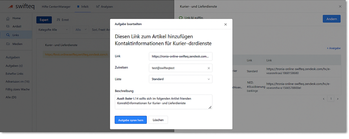Click the Beschreibung text area
This screenshot has height=139, width=349.
(164, 102)
